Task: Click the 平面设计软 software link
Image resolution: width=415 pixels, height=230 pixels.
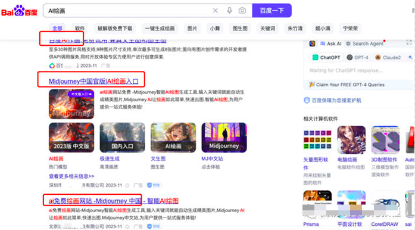Action: [350, 224]
